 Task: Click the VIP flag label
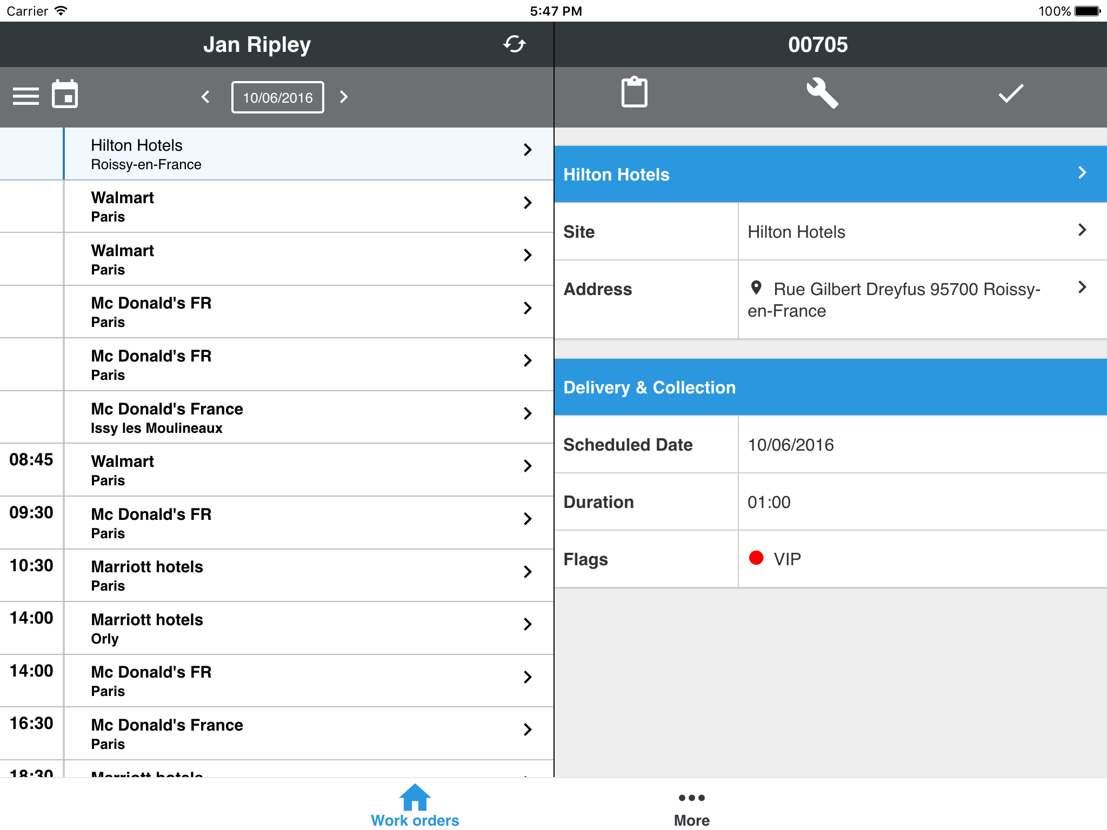(788, 559)
